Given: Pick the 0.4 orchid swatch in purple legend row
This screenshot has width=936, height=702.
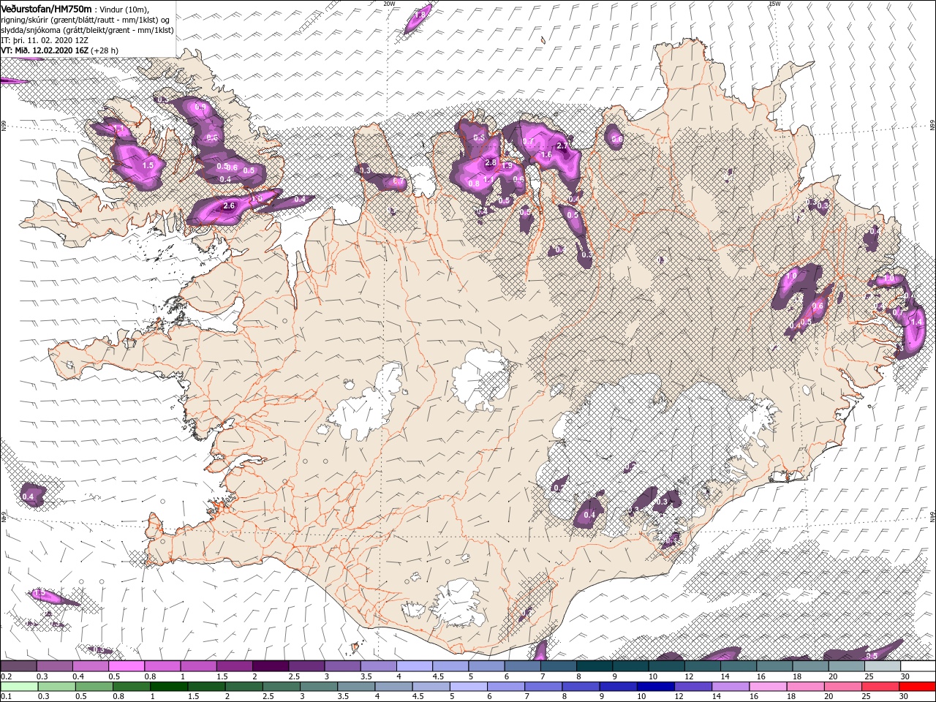Looking at the screenshot, I should point(90,666).
